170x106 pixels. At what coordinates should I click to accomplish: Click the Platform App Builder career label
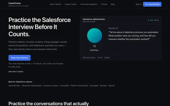(x=79, y=86)
